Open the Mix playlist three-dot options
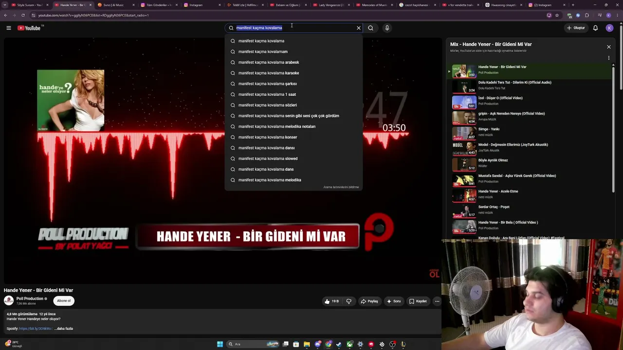This screenshot has width=623, height=350. click(x=608, y=58)
